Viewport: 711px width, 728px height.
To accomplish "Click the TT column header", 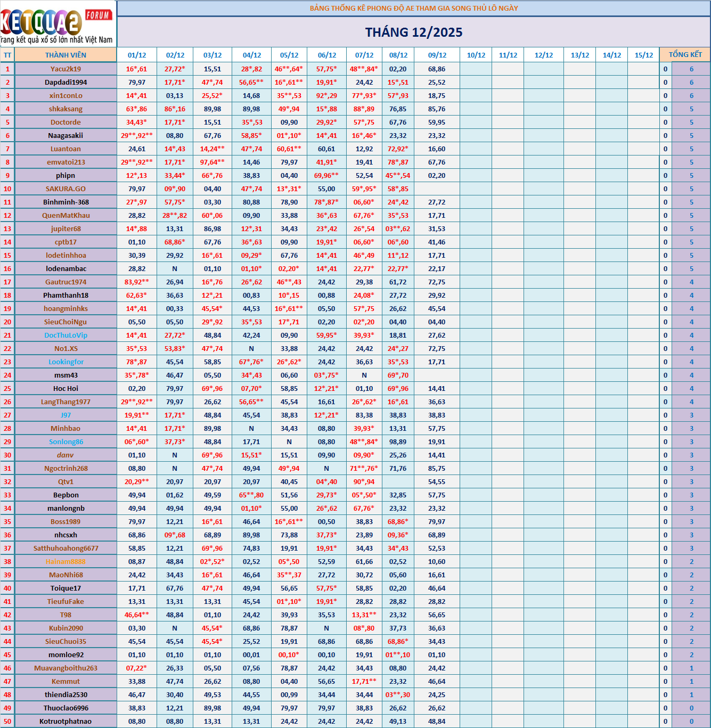I will point(7,55).
